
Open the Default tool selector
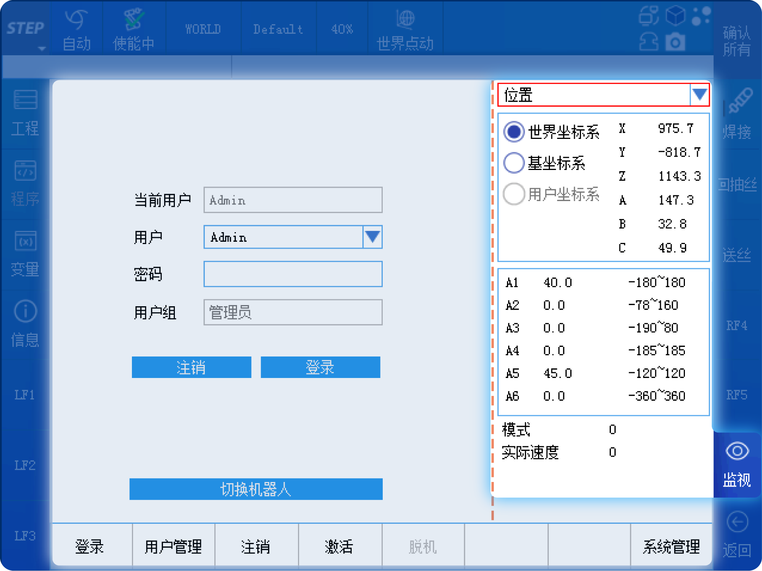[278, 29]
